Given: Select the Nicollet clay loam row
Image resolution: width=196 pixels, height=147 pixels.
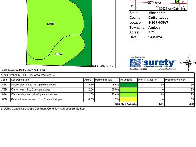Looking at the screenshot, I should pos(97,85).
